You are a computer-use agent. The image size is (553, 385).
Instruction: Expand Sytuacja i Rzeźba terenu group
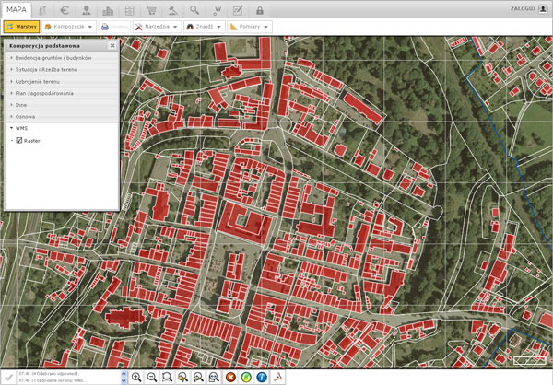62,69
